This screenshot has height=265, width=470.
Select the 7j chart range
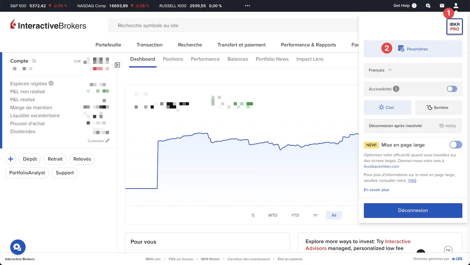point(253,215)
